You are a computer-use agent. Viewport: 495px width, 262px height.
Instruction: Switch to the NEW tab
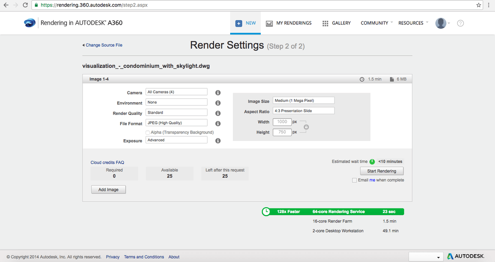245,23
